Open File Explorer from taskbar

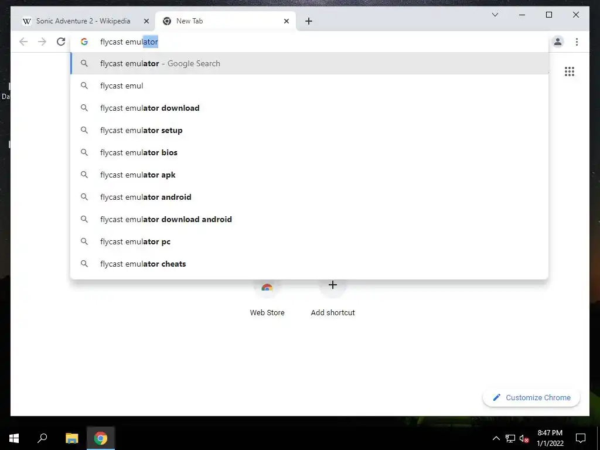(71, 438)
